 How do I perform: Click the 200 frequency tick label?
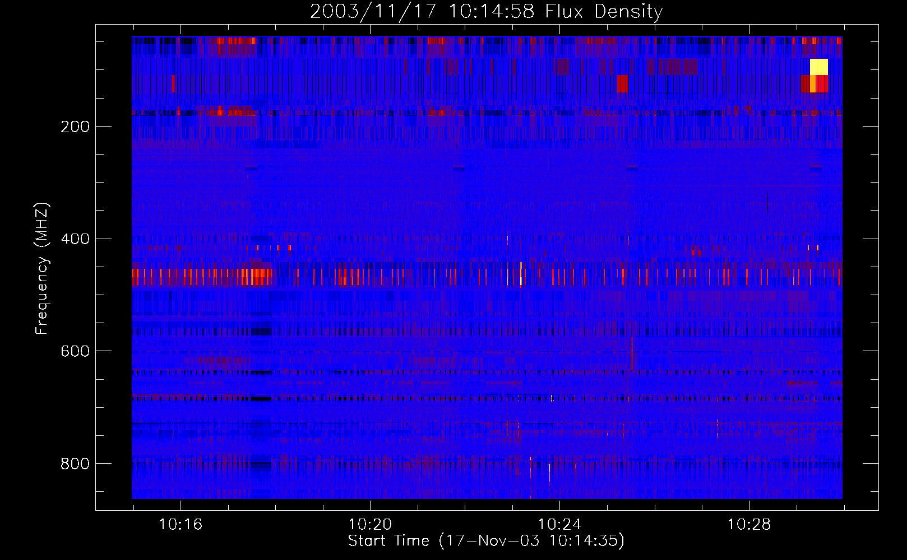(75, 127)
